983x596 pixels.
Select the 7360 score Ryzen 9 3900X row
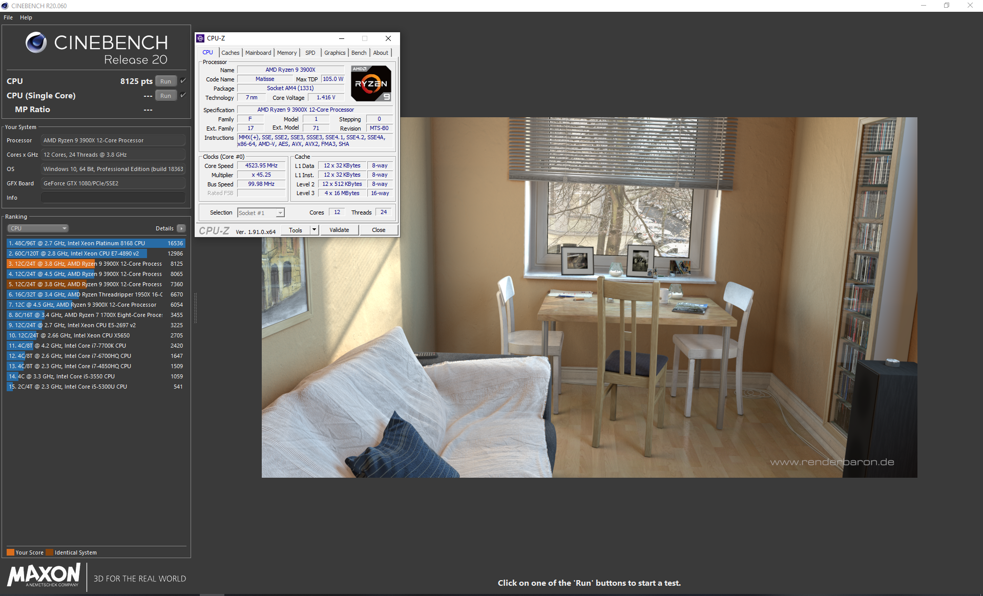(x=96, y=284)
